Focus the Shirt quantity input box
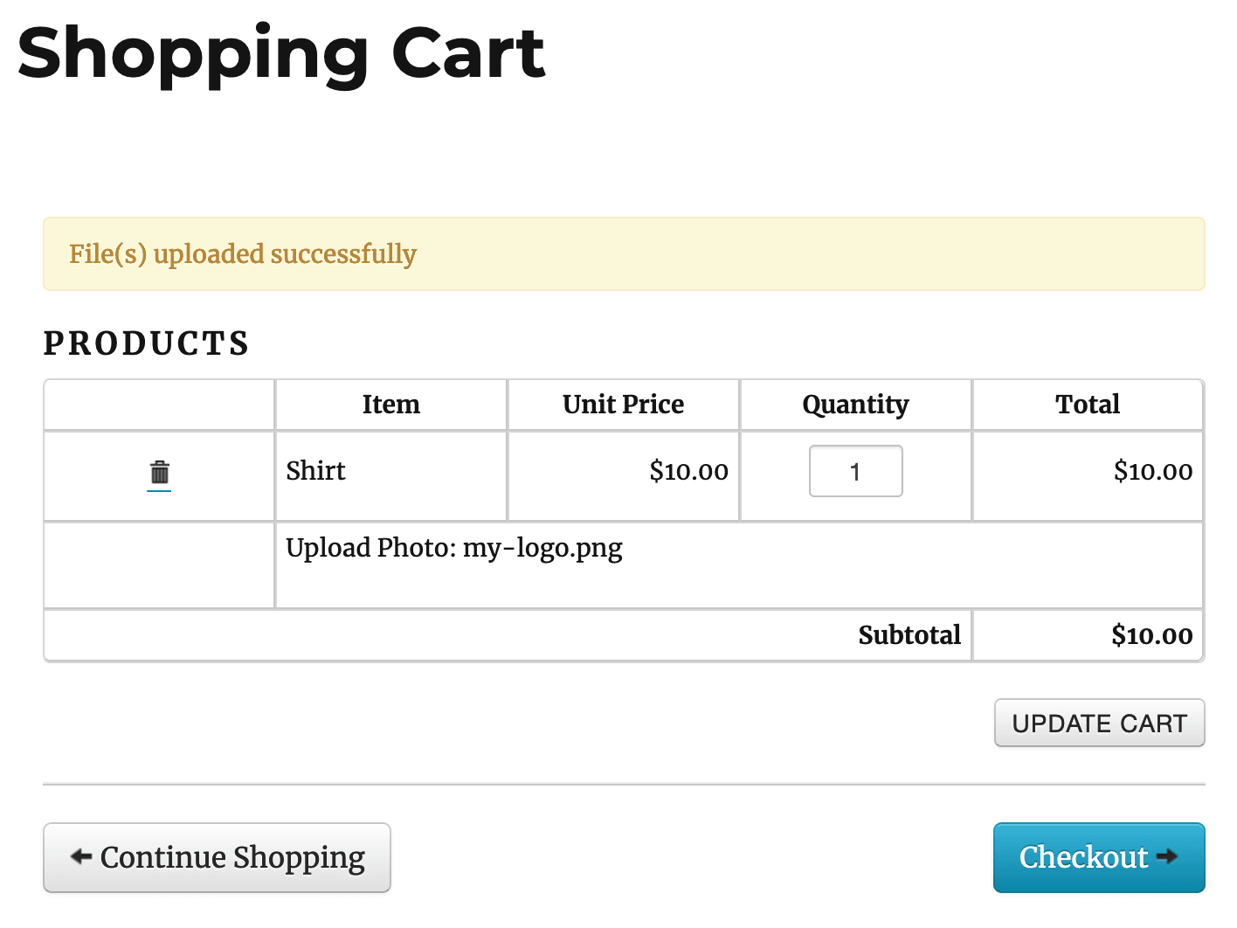 (855, 471)
